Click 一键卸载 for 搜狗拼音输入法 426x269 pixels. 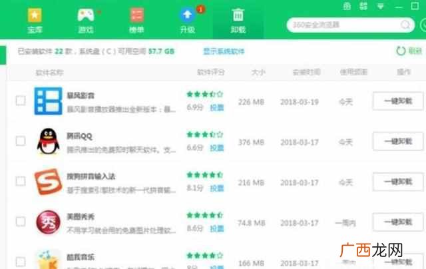398,182
